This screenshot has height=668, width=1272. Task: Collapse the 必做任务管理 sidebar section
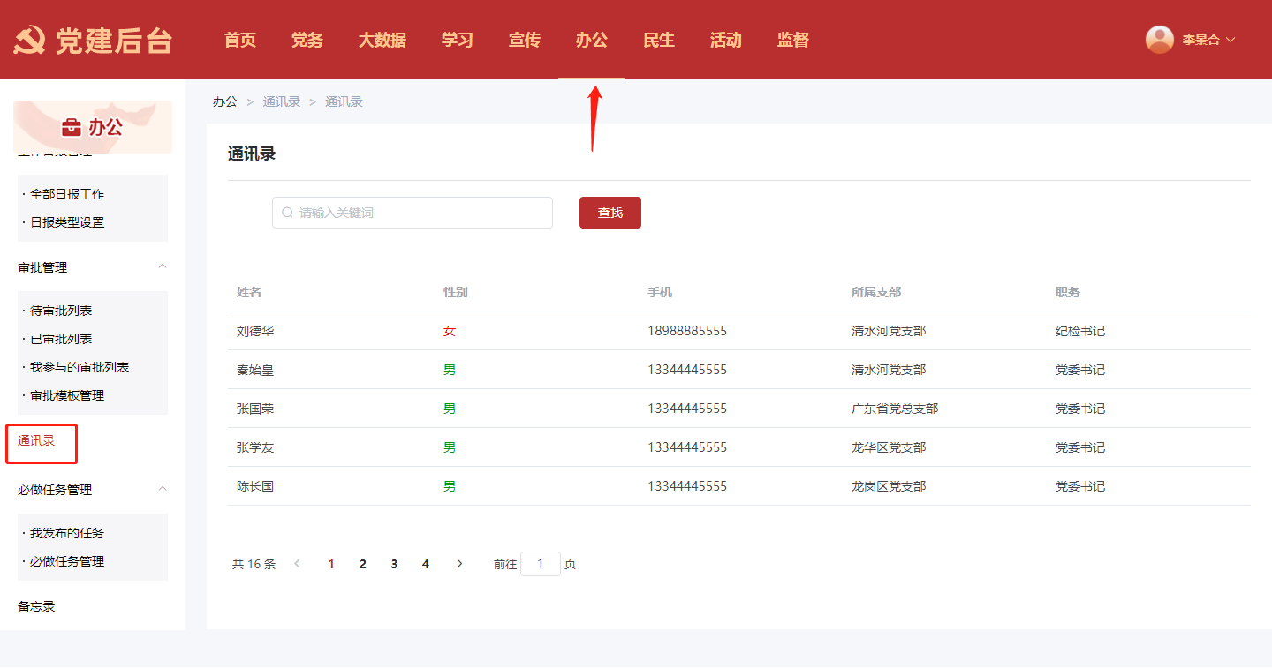[x=162, y=489]
